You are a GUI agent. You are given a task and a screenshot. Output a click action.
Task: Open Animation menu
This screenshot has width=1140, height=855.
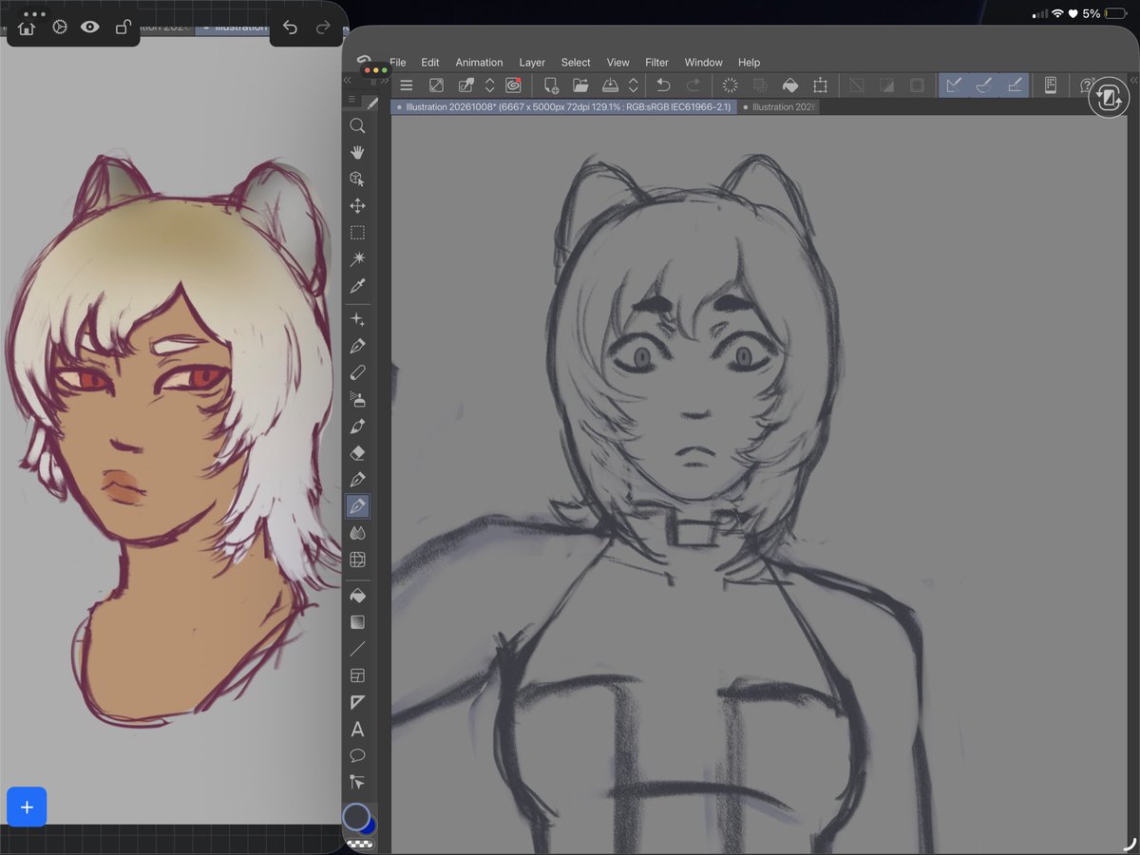tap(479, 63)
